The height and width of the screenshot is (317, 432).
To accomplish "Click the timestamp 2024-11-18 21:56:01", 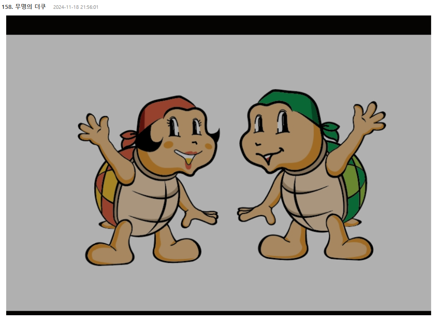I will (x=76, y=7).
